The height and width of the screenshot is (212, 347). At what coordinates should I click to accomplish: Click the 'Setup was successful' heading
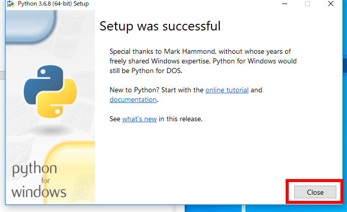160,26
